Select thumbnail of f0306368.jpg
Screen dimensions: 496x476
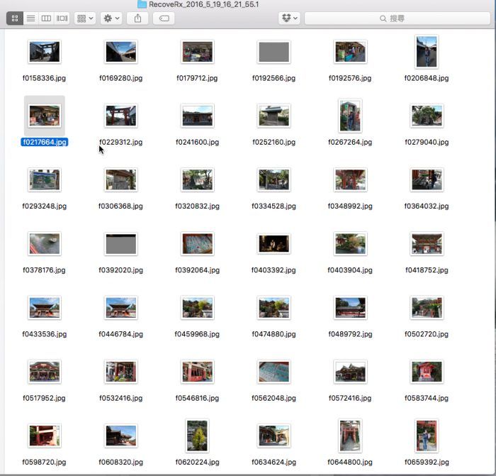click(121, 179)
